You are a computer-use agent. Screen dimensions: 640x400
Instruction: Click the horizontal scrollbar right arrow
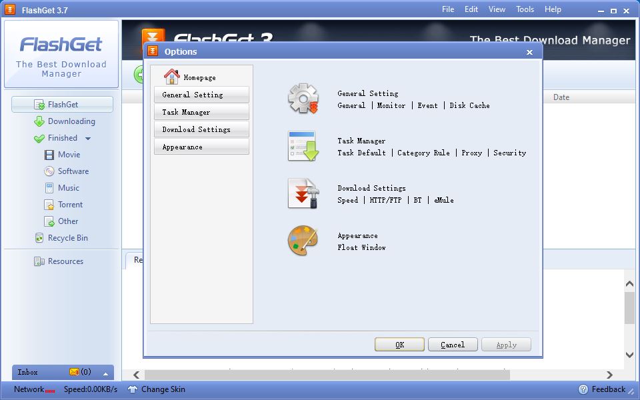pos(609,375)
